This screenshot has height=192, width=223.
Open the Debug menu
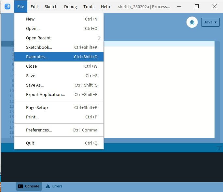70,7
